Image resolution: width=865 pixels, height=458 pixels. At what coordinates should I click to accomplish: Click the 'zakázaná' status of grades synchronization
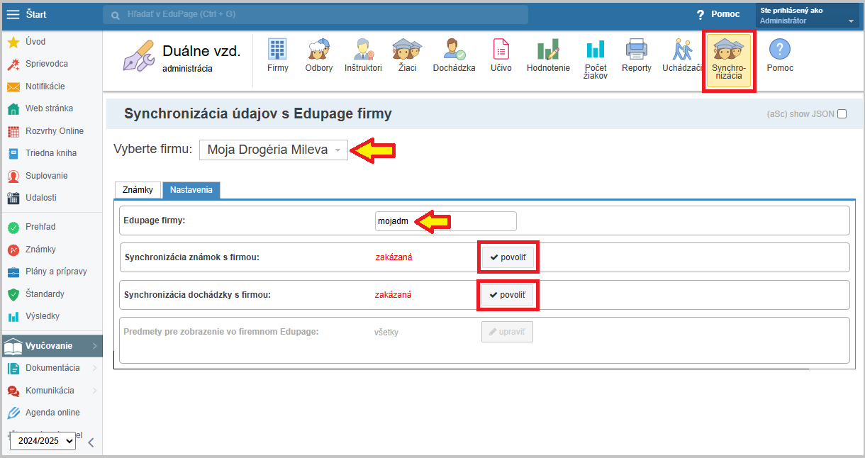[394, 257]
